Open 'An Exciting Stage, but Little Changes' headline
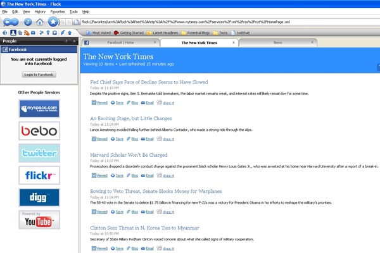Image resolution: width=380 pixels, height=253 pixels. point(131,118)
